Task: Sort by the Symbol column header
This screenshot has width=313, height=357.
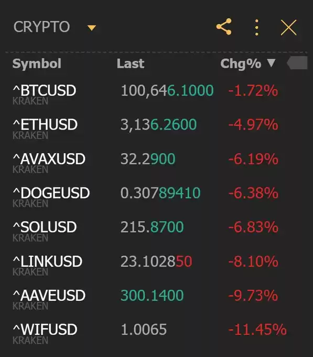Action: (37, 64)
